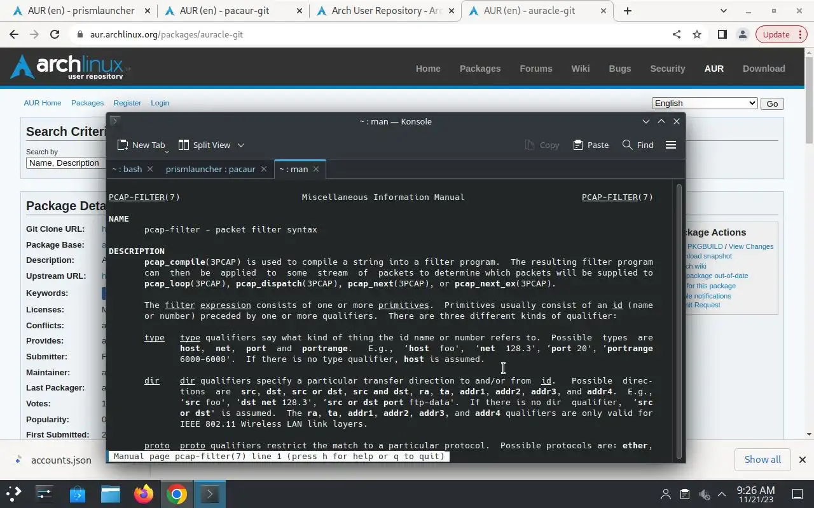
Task: Click the Konsole icon in taskbar
Action: tap(210, 494)
